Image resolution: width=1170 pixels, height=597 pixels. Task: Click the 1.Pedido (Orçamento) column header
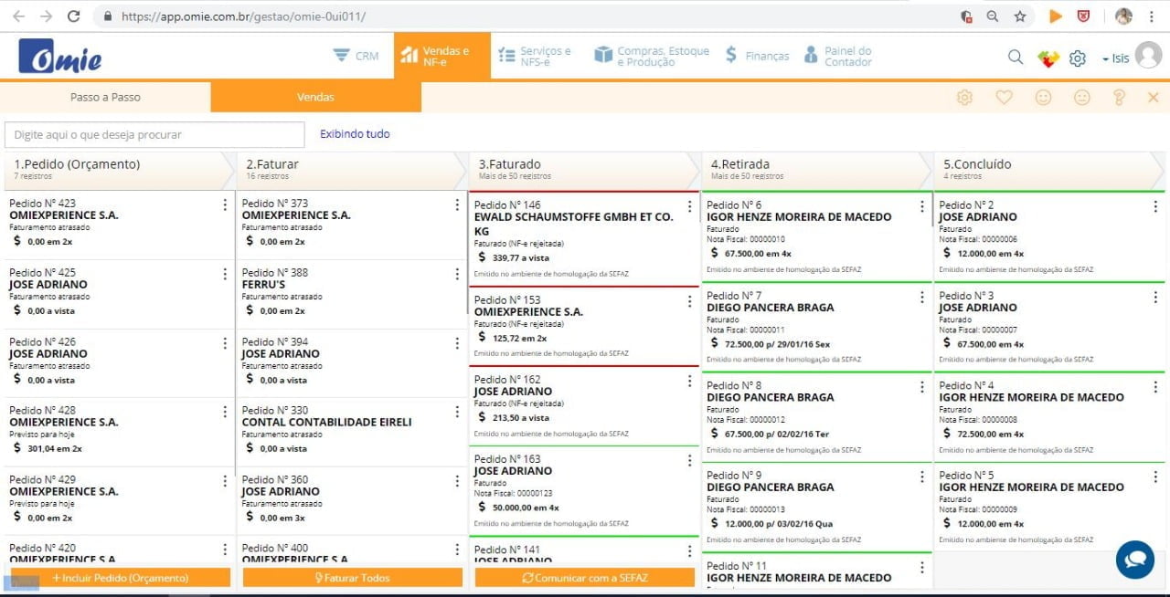(x=120, y=170)
